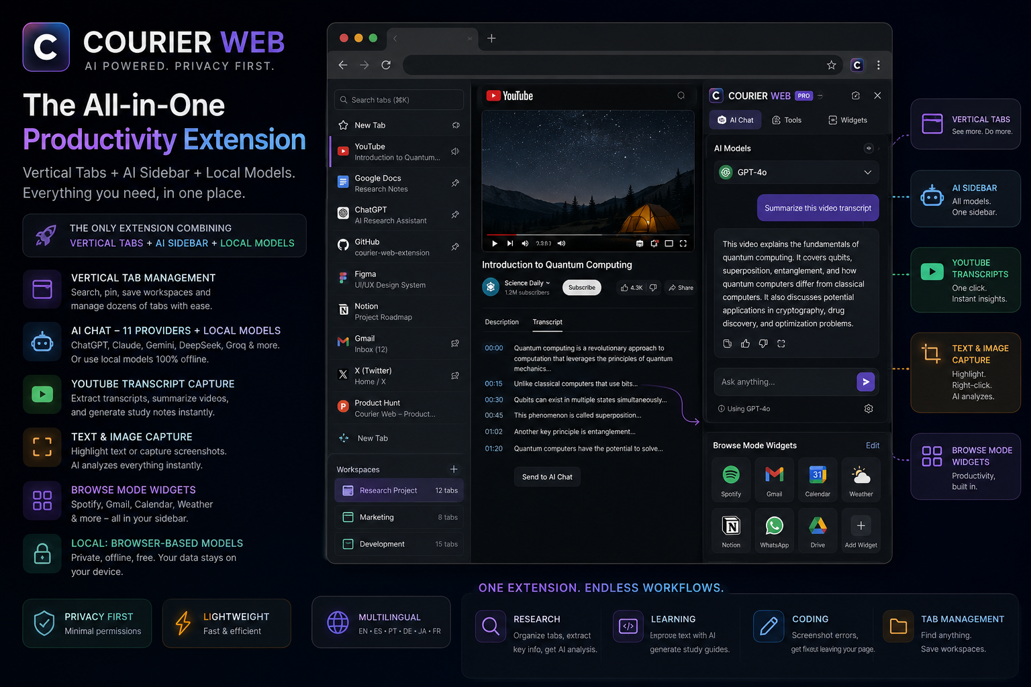Open the Product Hunt tab row
1031x687 pixels.
[x=399, y=408]
